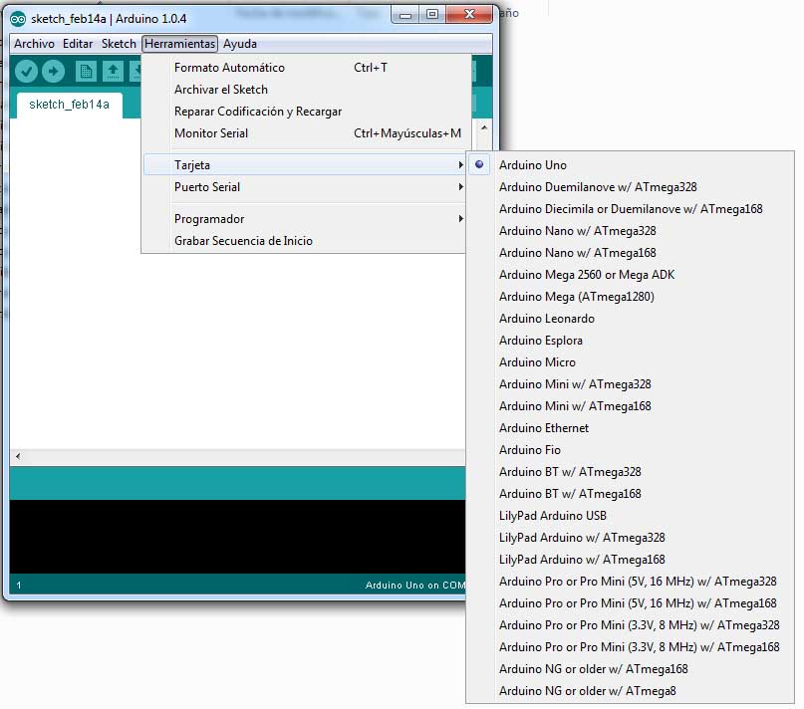Choose Archivar el Sketch

click(x=305, y=90)
